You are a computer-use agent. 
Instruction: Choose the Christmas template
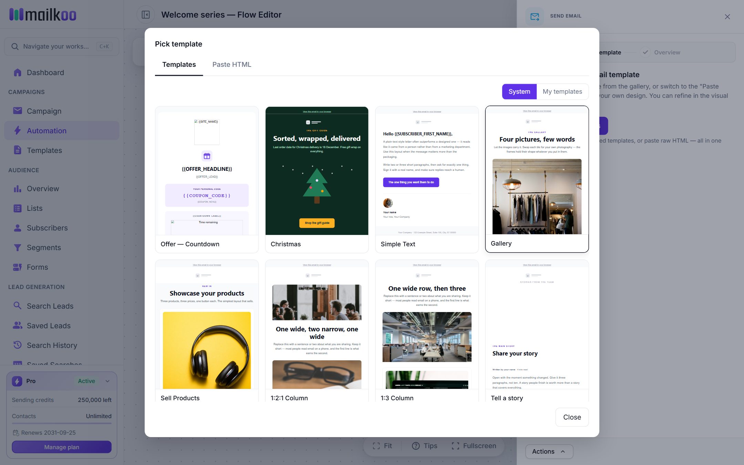[317, 179]
